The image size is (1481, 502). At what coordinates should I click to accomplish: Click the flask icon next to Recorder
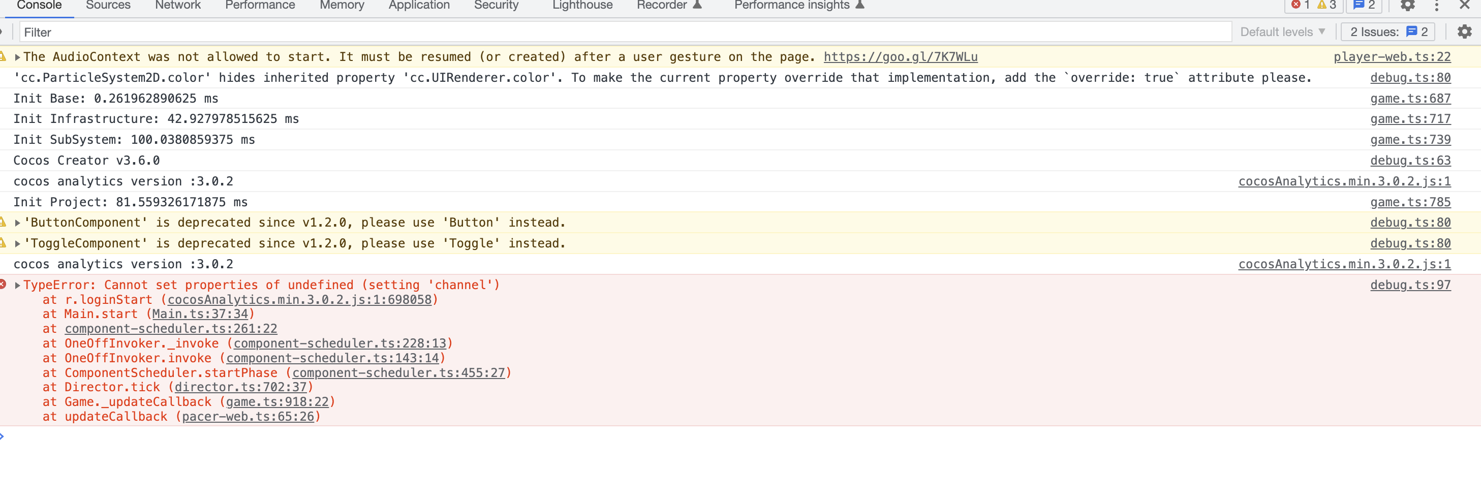[x=697, y=5]
